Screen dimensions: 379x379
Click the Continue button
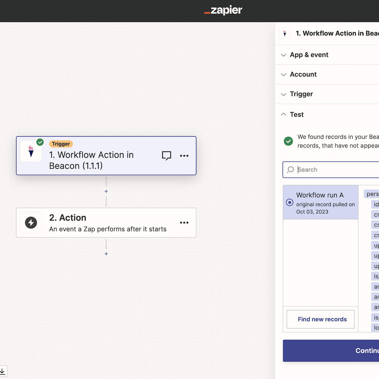[x=331, y=351]
